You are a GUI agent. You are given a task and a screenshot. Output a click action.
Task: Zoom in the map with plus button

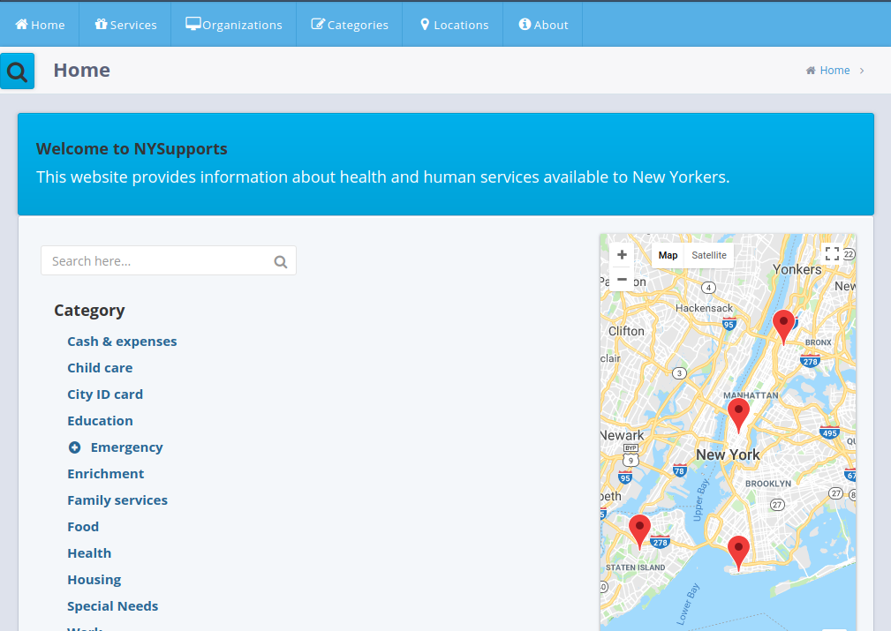tap(622, 255)
